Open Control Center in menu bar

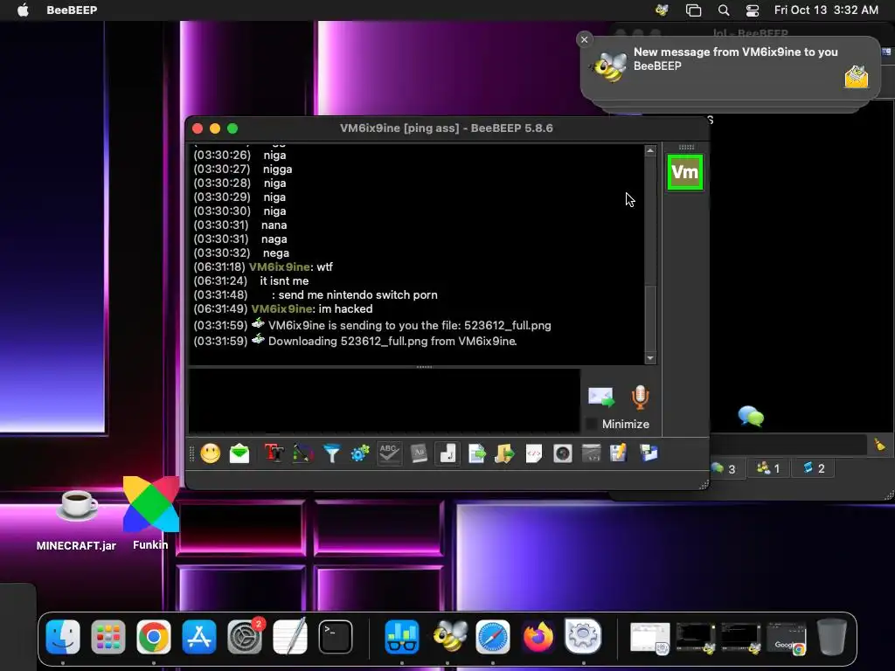[x=753, y=10]
